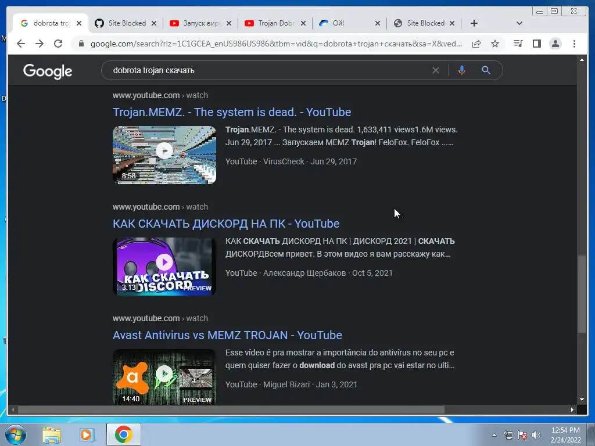Open the media controls icon in toolbar
The height and width of the screenshot is (446, 595).
tap(518, 44)
